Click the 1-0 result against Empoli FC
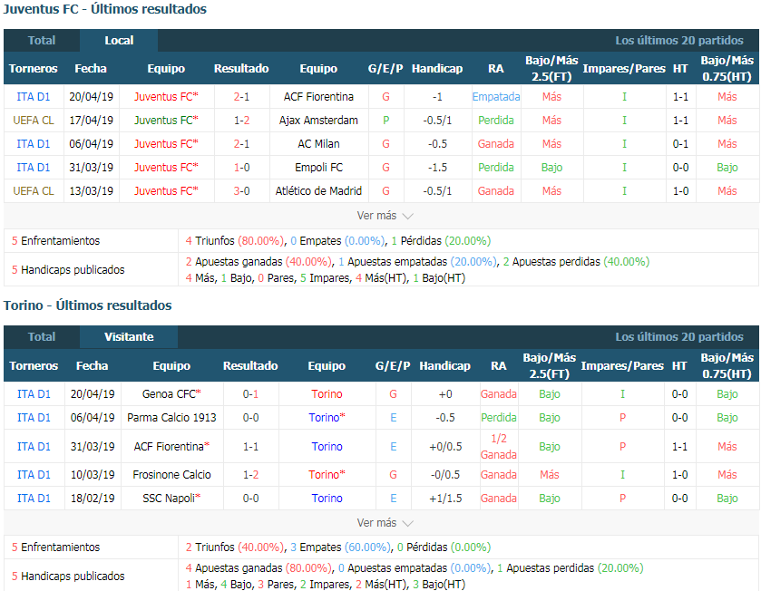The height and width of the screenshot is (591, 761). pos(241,168)
